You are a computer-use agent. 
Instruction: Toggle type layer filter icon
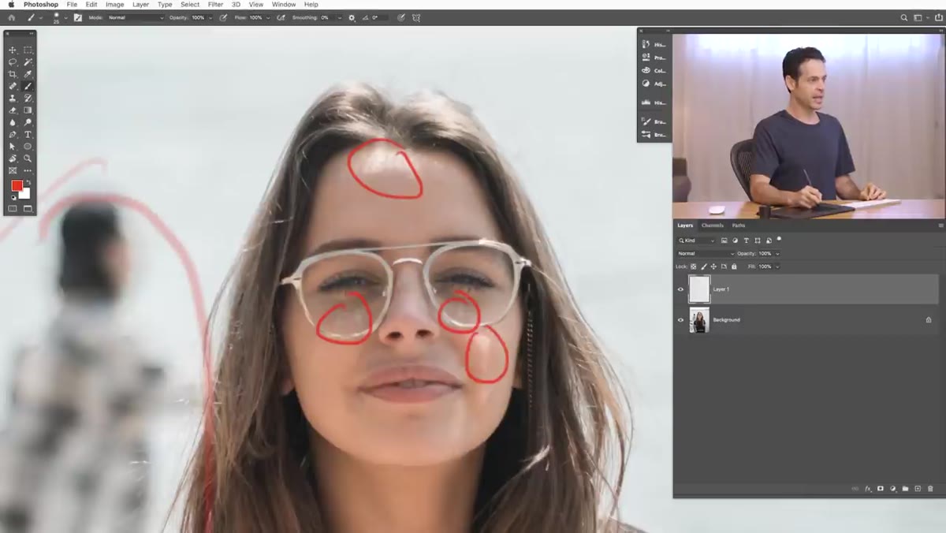(746, 240)
